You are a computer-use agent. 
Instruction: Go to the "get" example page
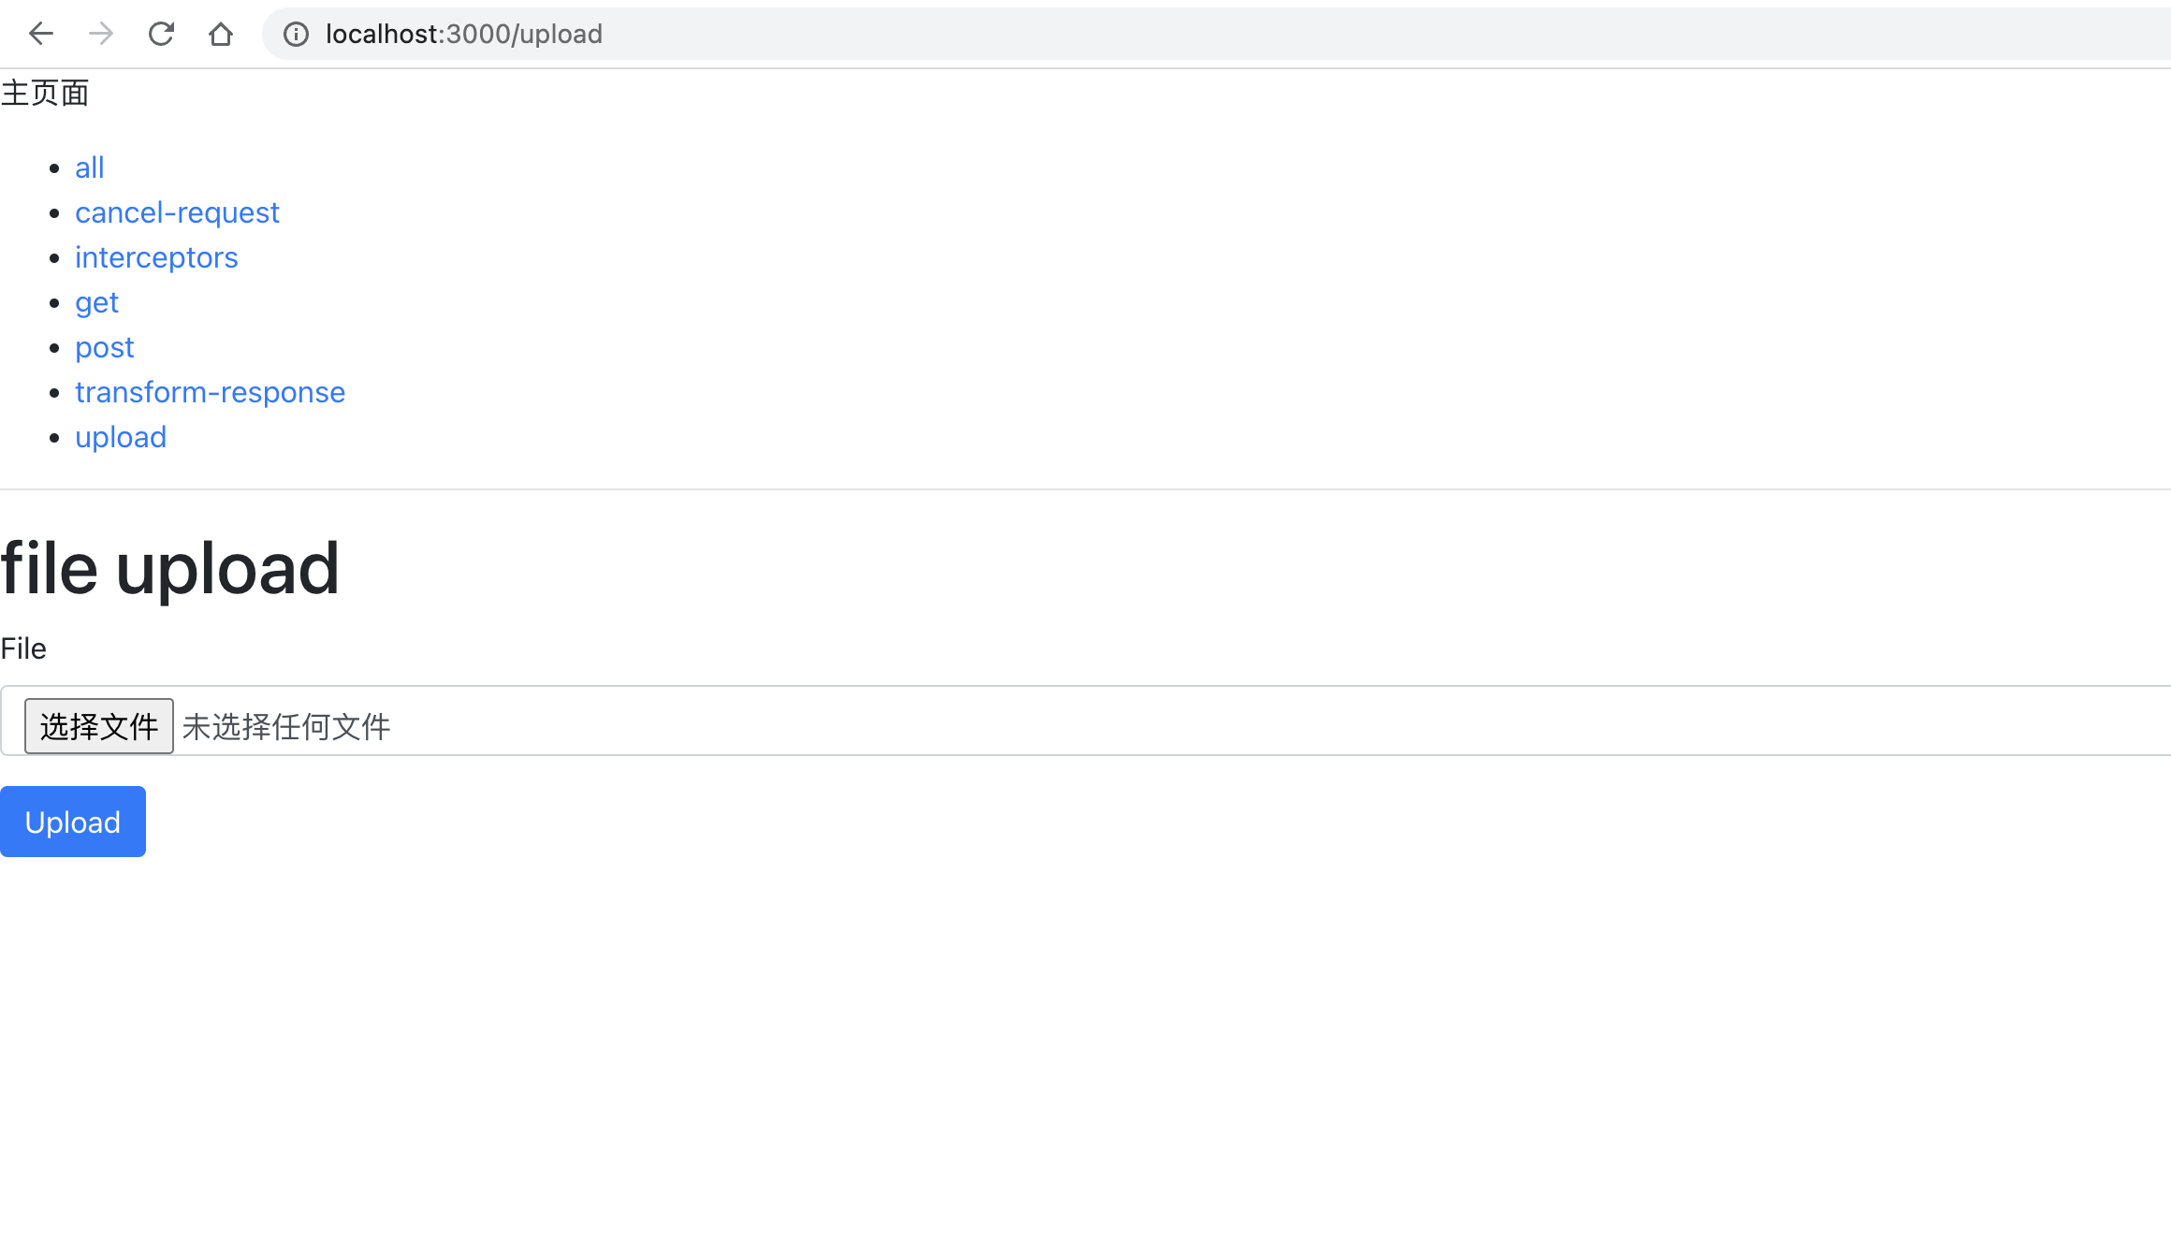(96, 302)
